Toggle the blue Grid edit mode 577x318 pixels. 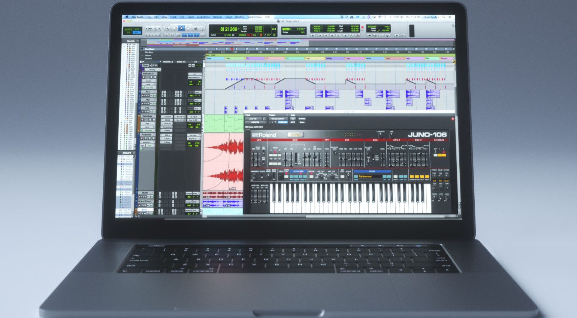coord(137,33)
